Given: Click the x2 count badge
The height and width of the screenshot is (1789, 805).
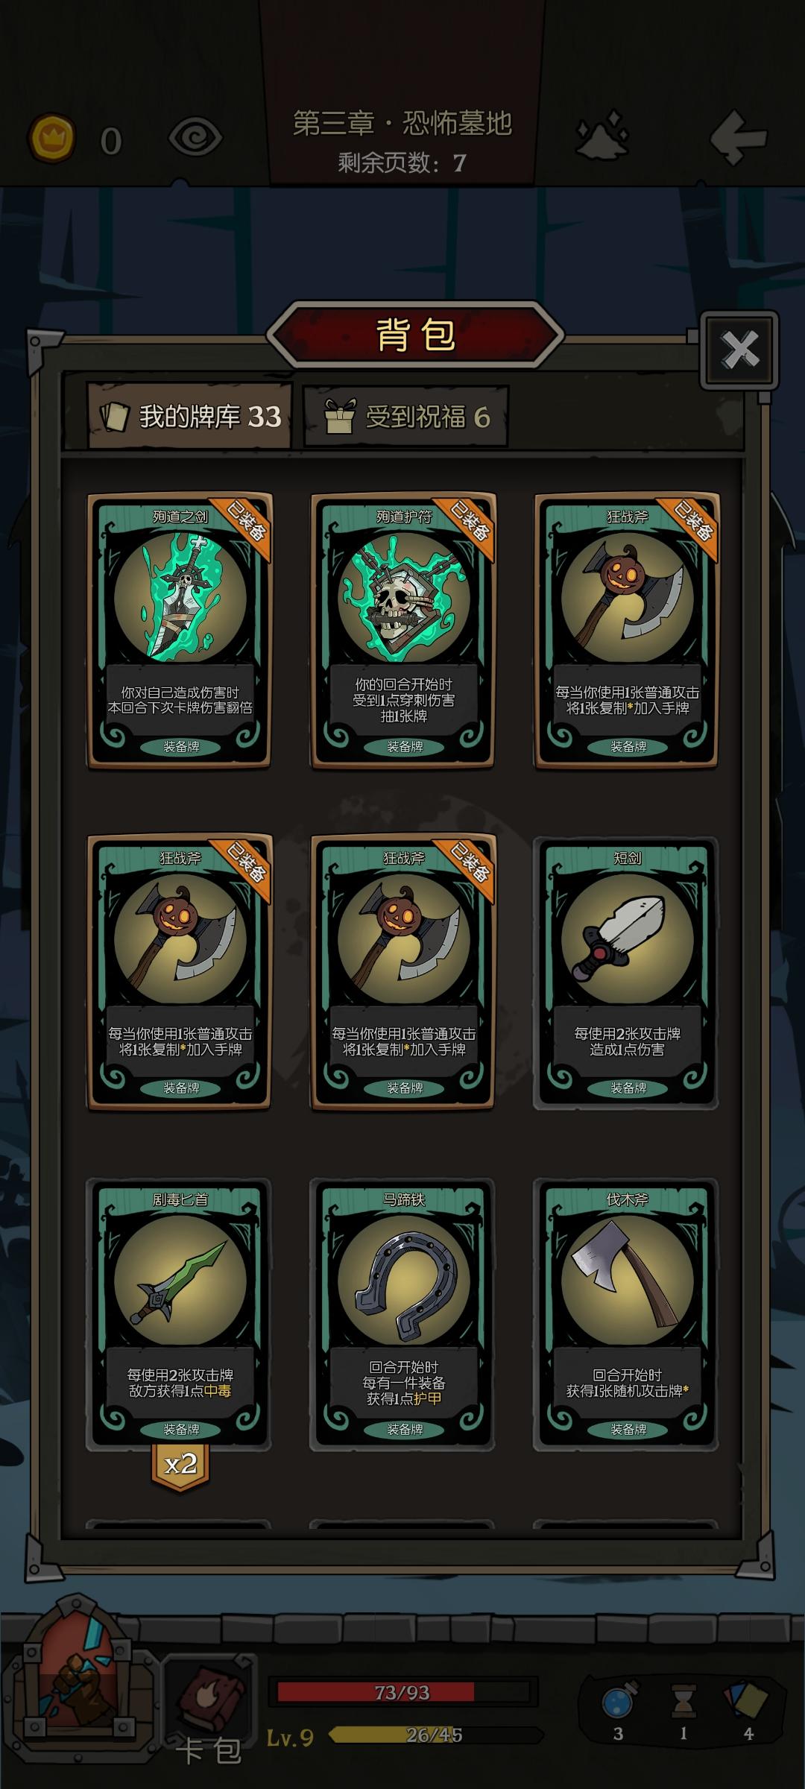Looking at the screenshot, I should 180,1465.
